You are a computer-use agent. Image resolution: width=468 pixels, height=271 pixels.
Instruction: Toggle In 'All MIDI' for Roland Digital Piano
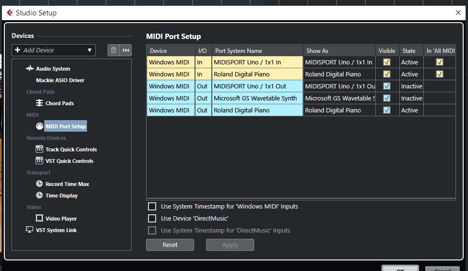[440, 74]
